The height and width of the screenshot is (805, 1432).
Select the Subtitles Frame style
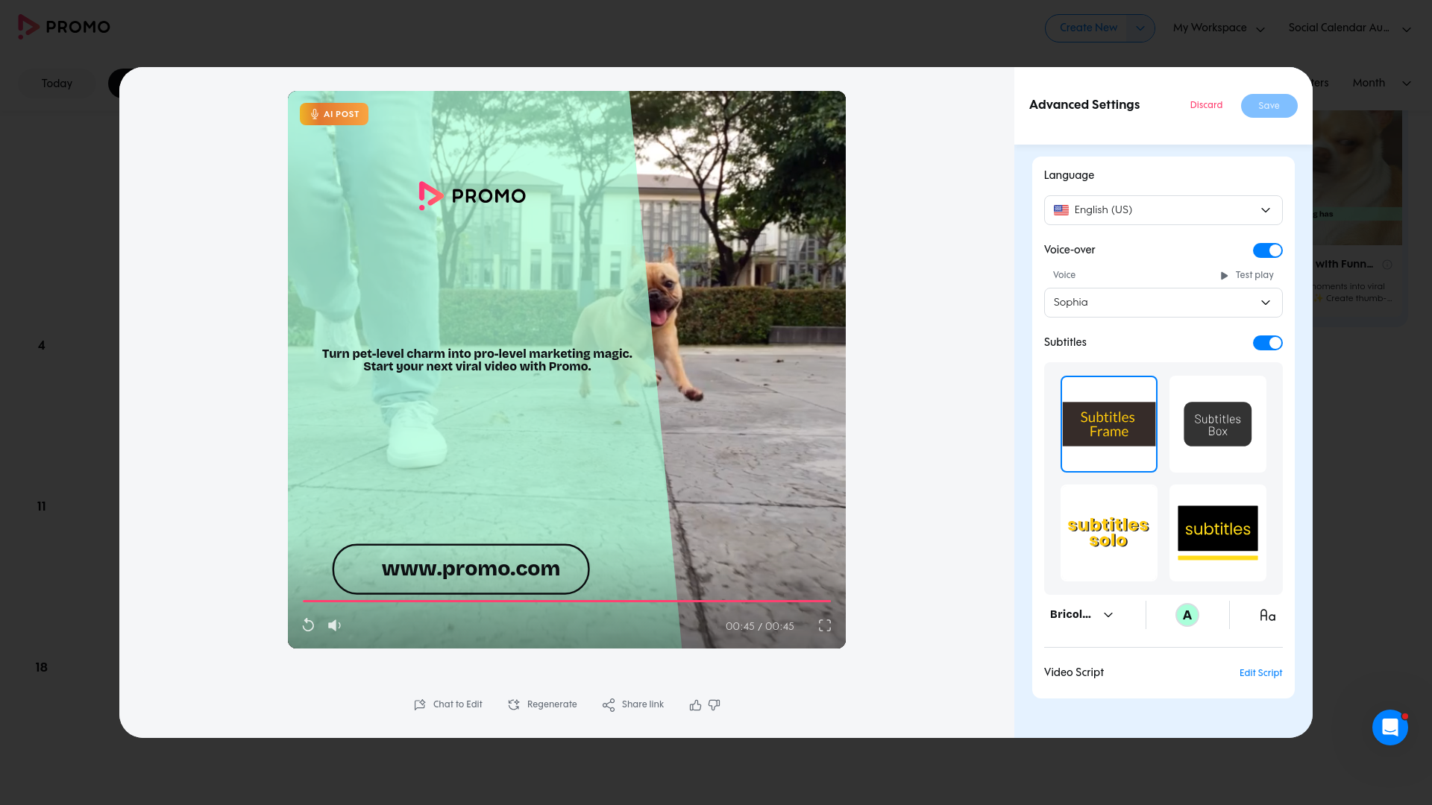point(1109,424)
